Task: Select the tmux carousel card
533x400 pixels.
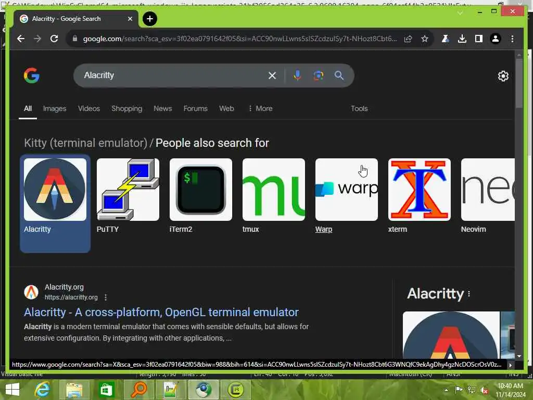Action: [x=274, y=196]
